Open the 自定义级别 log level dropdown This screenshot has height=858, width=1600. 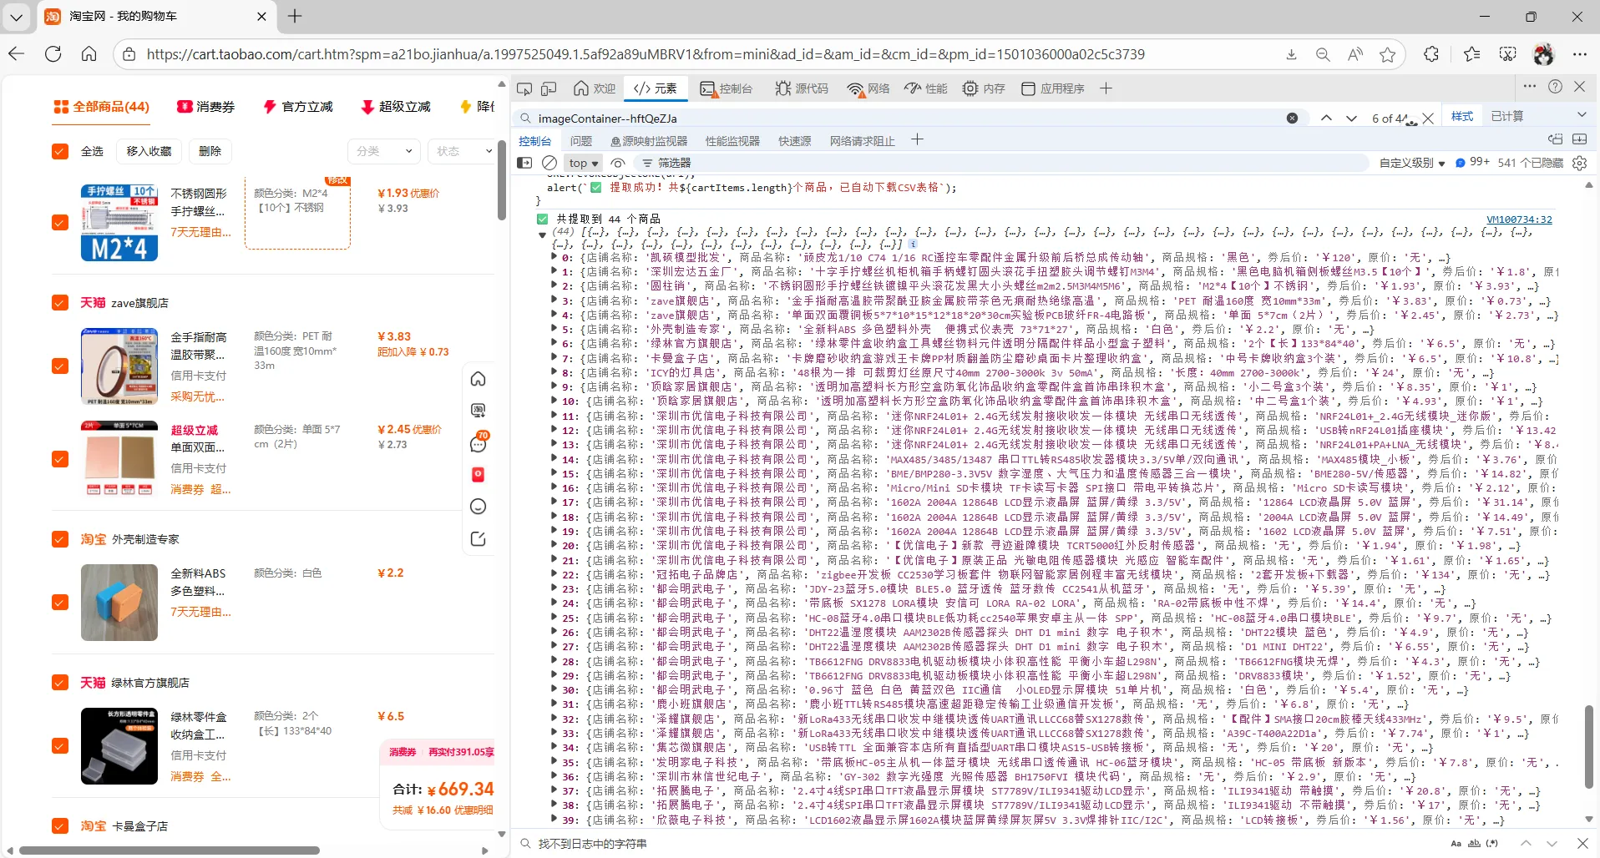click(1412, 164)
